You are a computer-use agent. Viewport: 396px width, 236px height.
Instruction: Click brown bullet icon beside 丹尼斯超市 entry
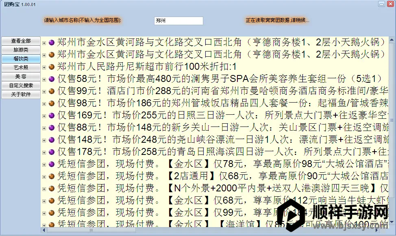[x=51, y=66]
